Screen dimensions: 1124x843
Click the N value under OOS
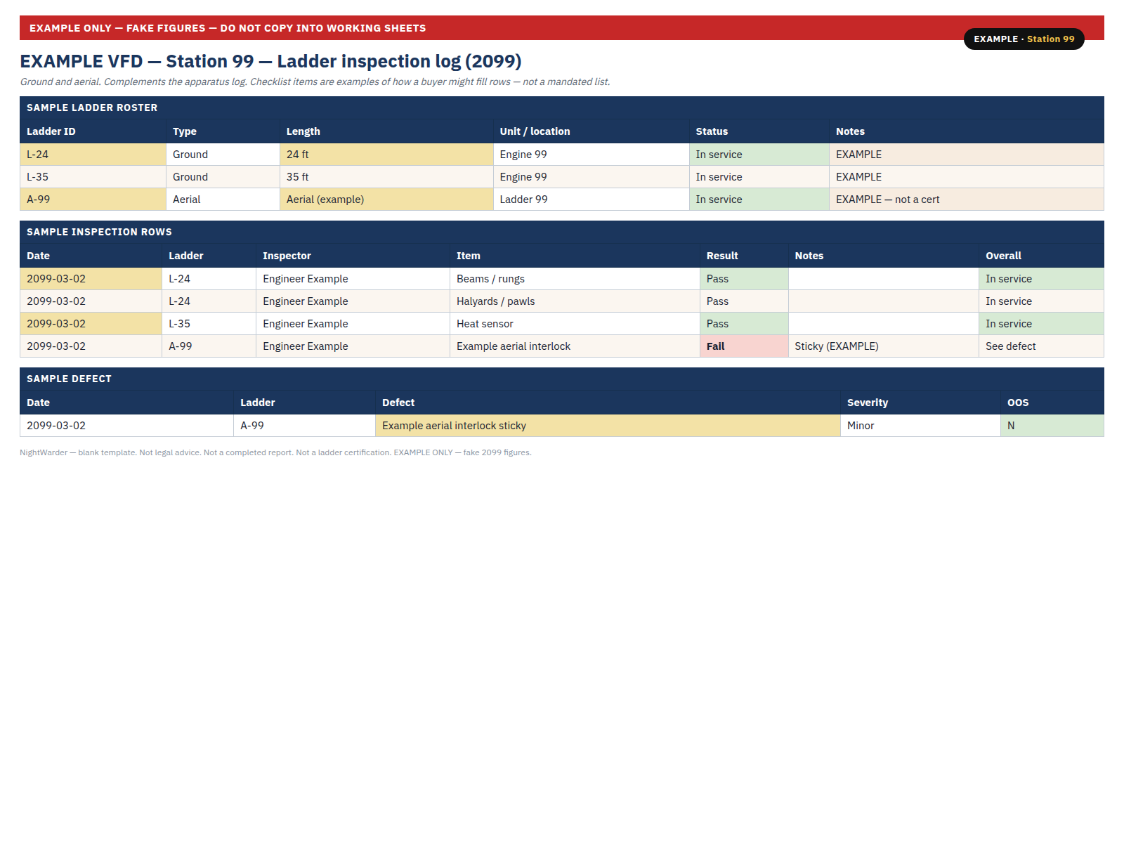[1052, 426]
